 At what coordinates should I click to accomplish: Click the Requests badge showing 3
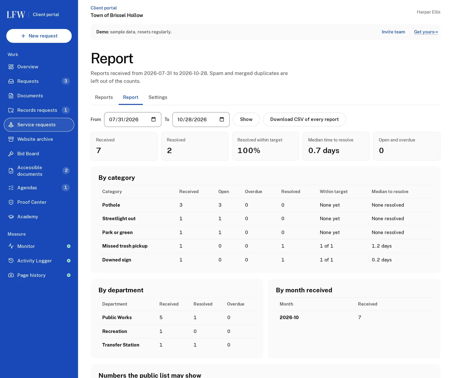(x=66, y=81)
